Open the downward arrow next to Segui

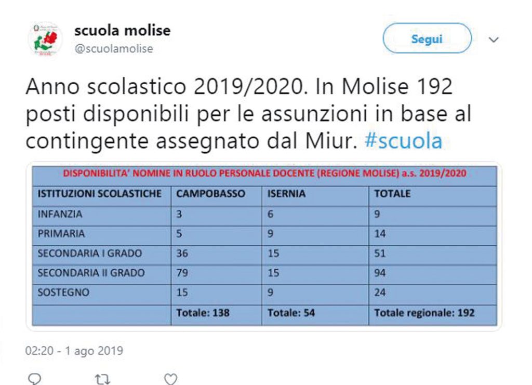494,38
